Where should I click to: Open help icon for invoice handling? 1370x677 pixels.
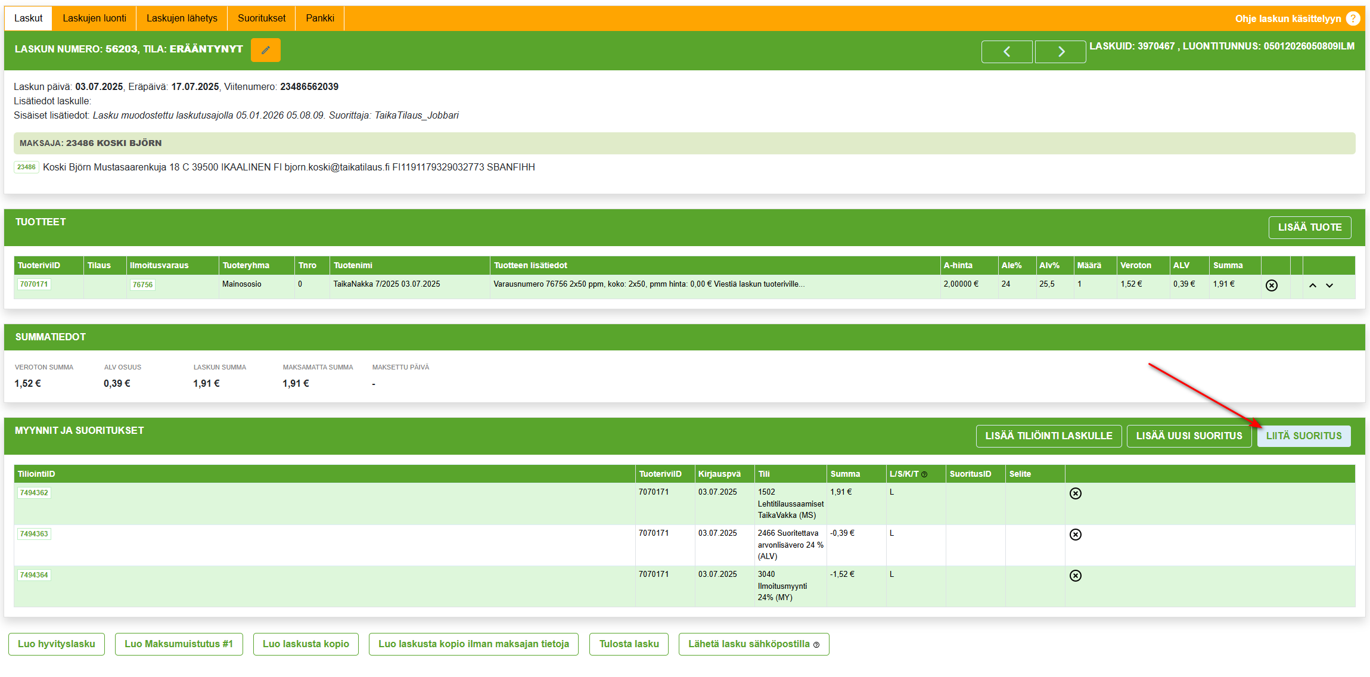click(1353, 18)
